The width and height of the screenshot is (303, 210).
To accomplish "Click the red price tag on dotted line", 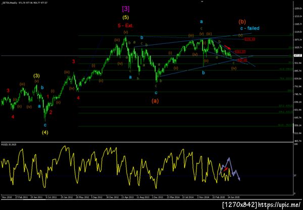I will click(x=249, y=39).
